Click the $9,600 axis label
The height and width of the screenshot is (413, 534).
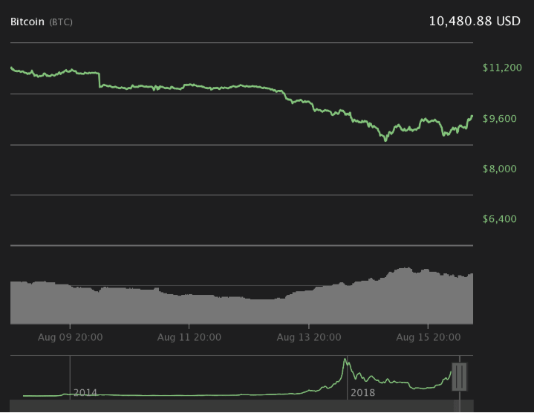pos(499,119)
